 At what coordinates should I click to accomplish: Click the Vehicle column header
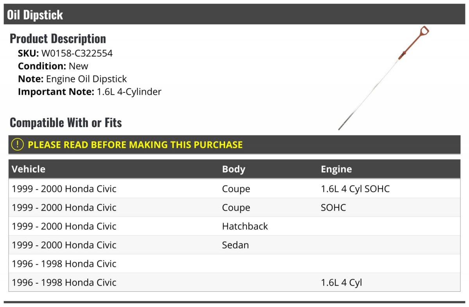click(x=29, y=169)
